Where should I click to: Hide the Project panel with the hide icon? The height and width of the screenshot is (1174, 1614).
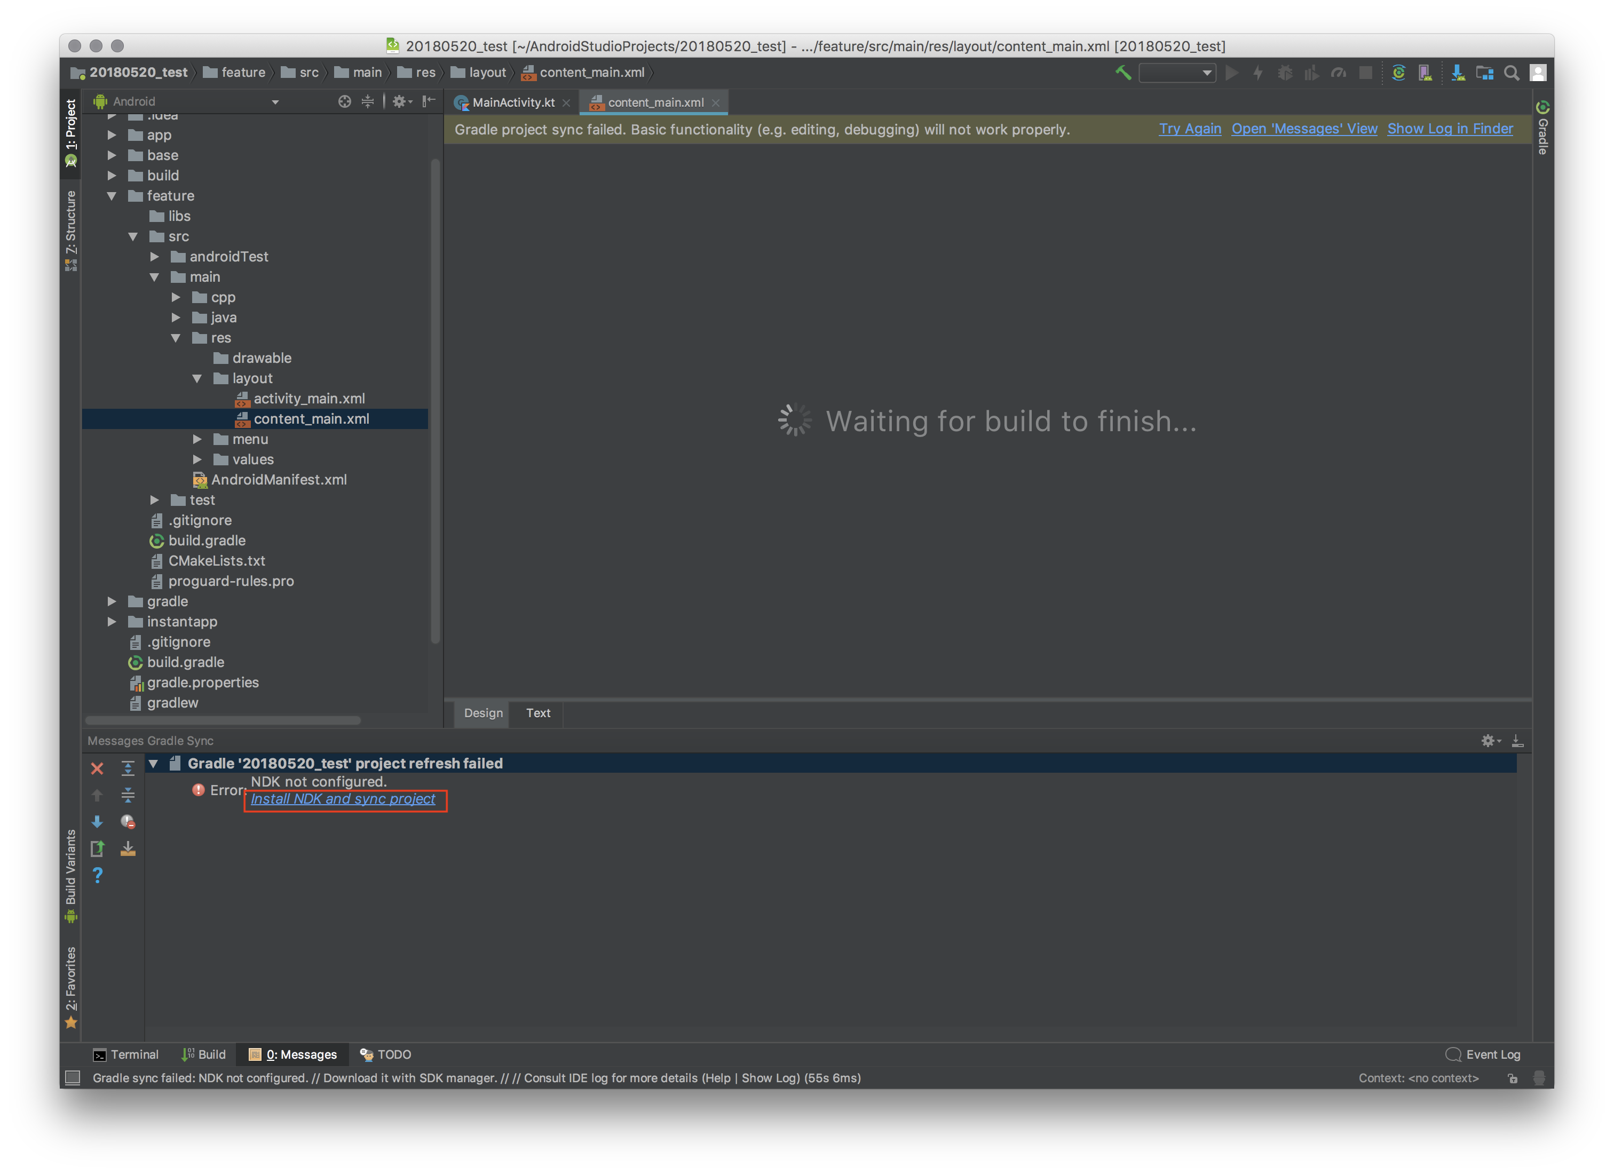(429, 101)
